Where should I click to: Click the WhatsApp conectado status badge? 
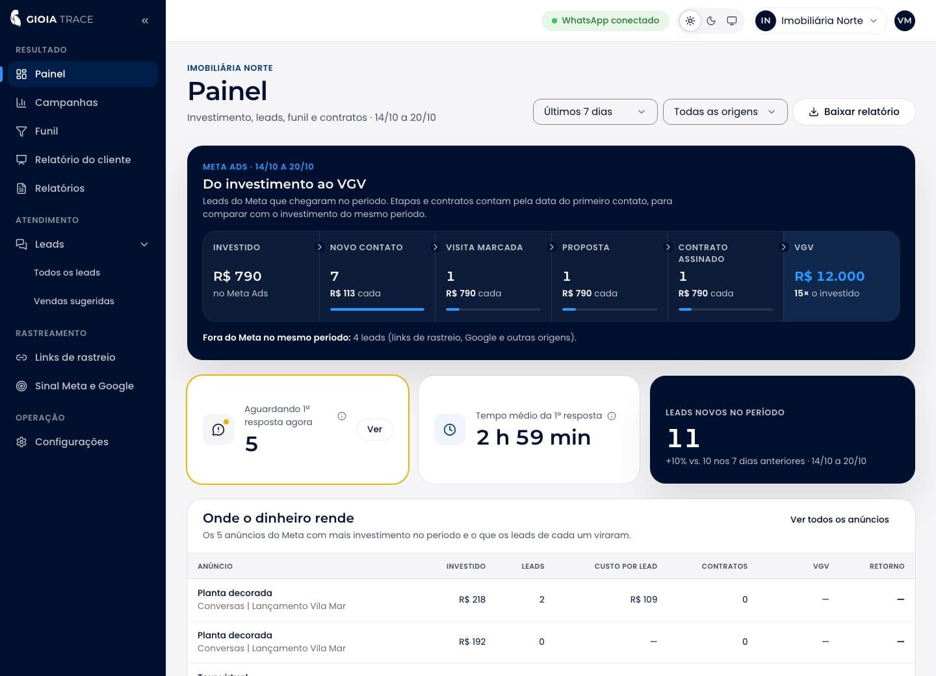pyautogui.click(x=605, y=21)
